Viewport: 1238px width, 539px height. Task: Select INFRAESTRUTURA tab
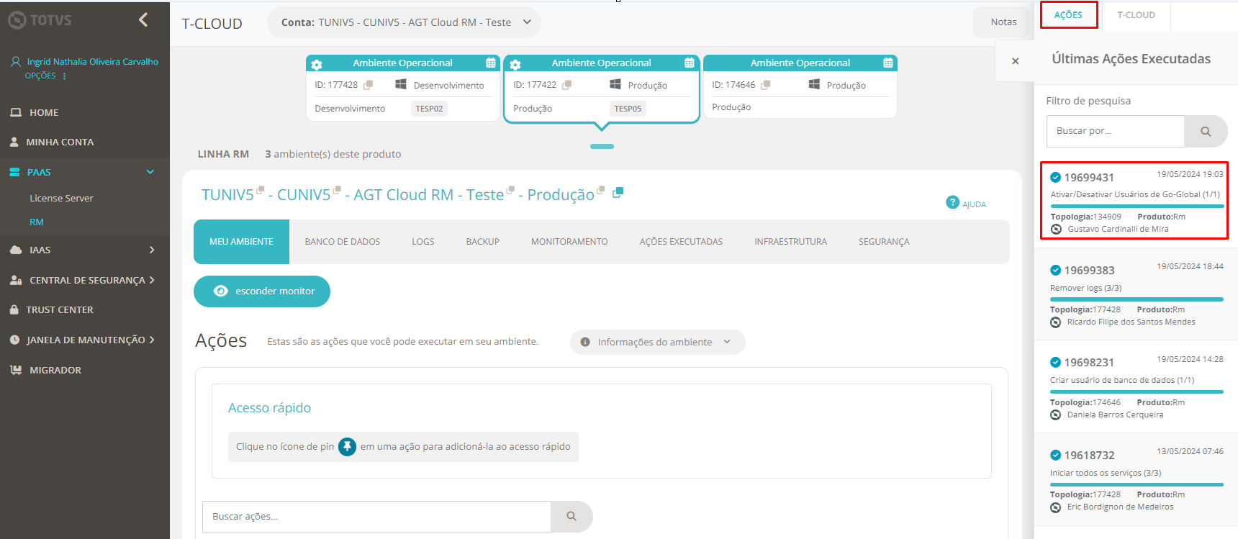click(790, 242)
